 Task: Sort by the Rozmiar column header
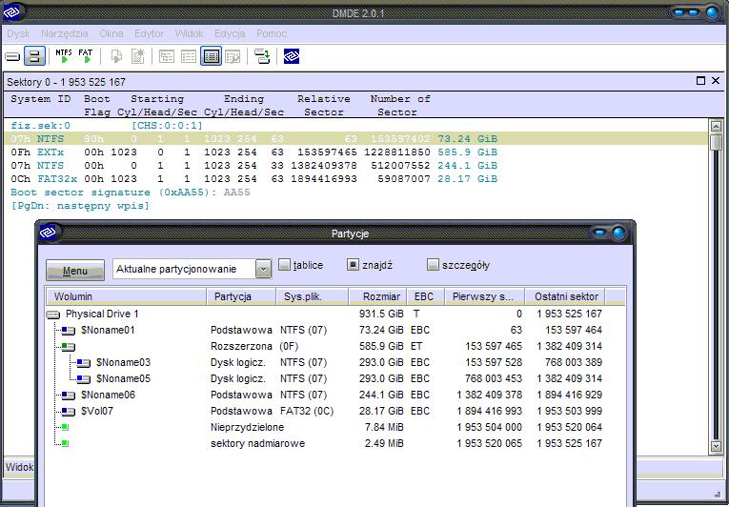point(378,296)
